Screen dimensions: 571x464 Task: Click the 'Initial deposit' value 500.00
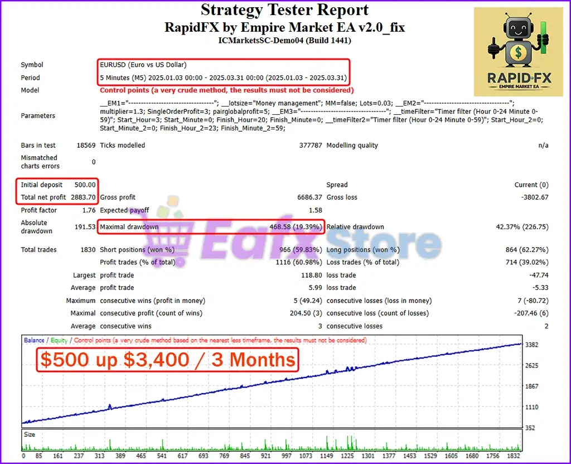coord(85,185)
